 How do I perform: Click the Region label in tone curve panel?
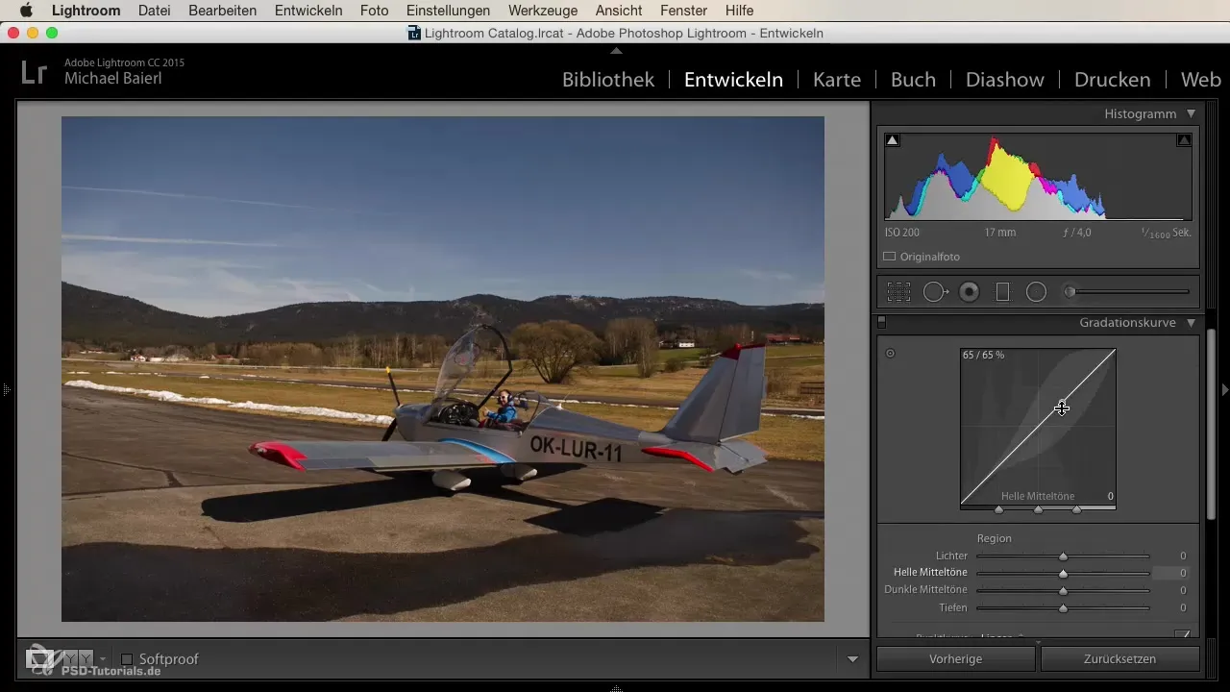click(x=994, y=538)
